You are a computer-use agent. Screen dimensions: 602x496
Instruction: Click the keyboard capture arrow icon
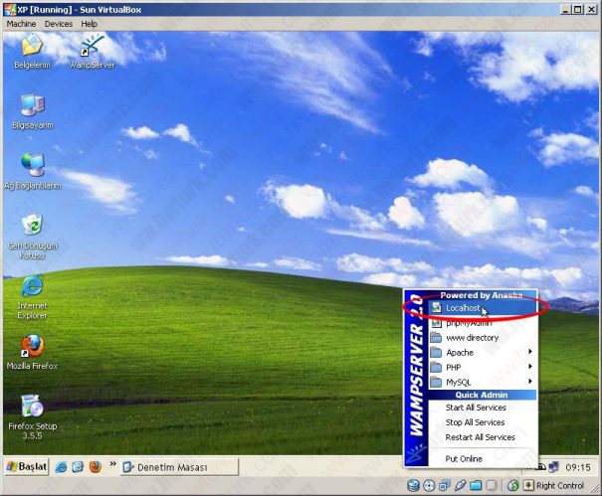coord(528,486)
